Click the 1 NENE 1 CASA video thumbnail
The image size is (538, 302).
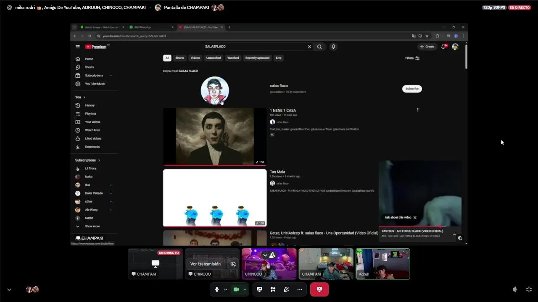pyautogui.click(x=215, y=136)
